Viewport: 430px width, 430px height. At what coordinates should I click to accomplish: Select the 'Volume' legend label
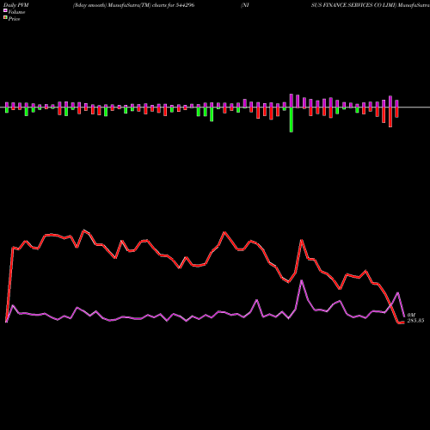pyautogui.click(x=16, y=12)
